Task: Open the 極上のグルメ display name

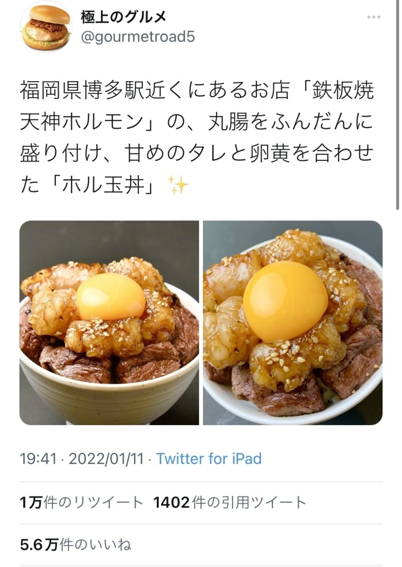Action: tap(123, 18)
